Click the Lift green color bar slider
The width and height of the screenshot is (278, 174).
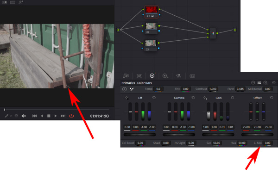(143, 112)
